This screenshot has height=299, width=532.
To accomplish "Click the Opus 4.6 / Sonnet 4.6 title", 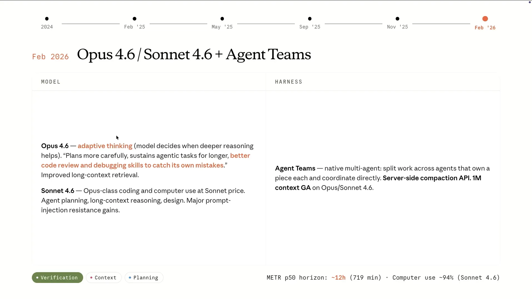I will point(194,55).
